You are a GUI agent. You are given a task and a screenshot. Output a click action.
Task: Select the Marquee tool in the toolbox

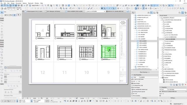[2, 15]
